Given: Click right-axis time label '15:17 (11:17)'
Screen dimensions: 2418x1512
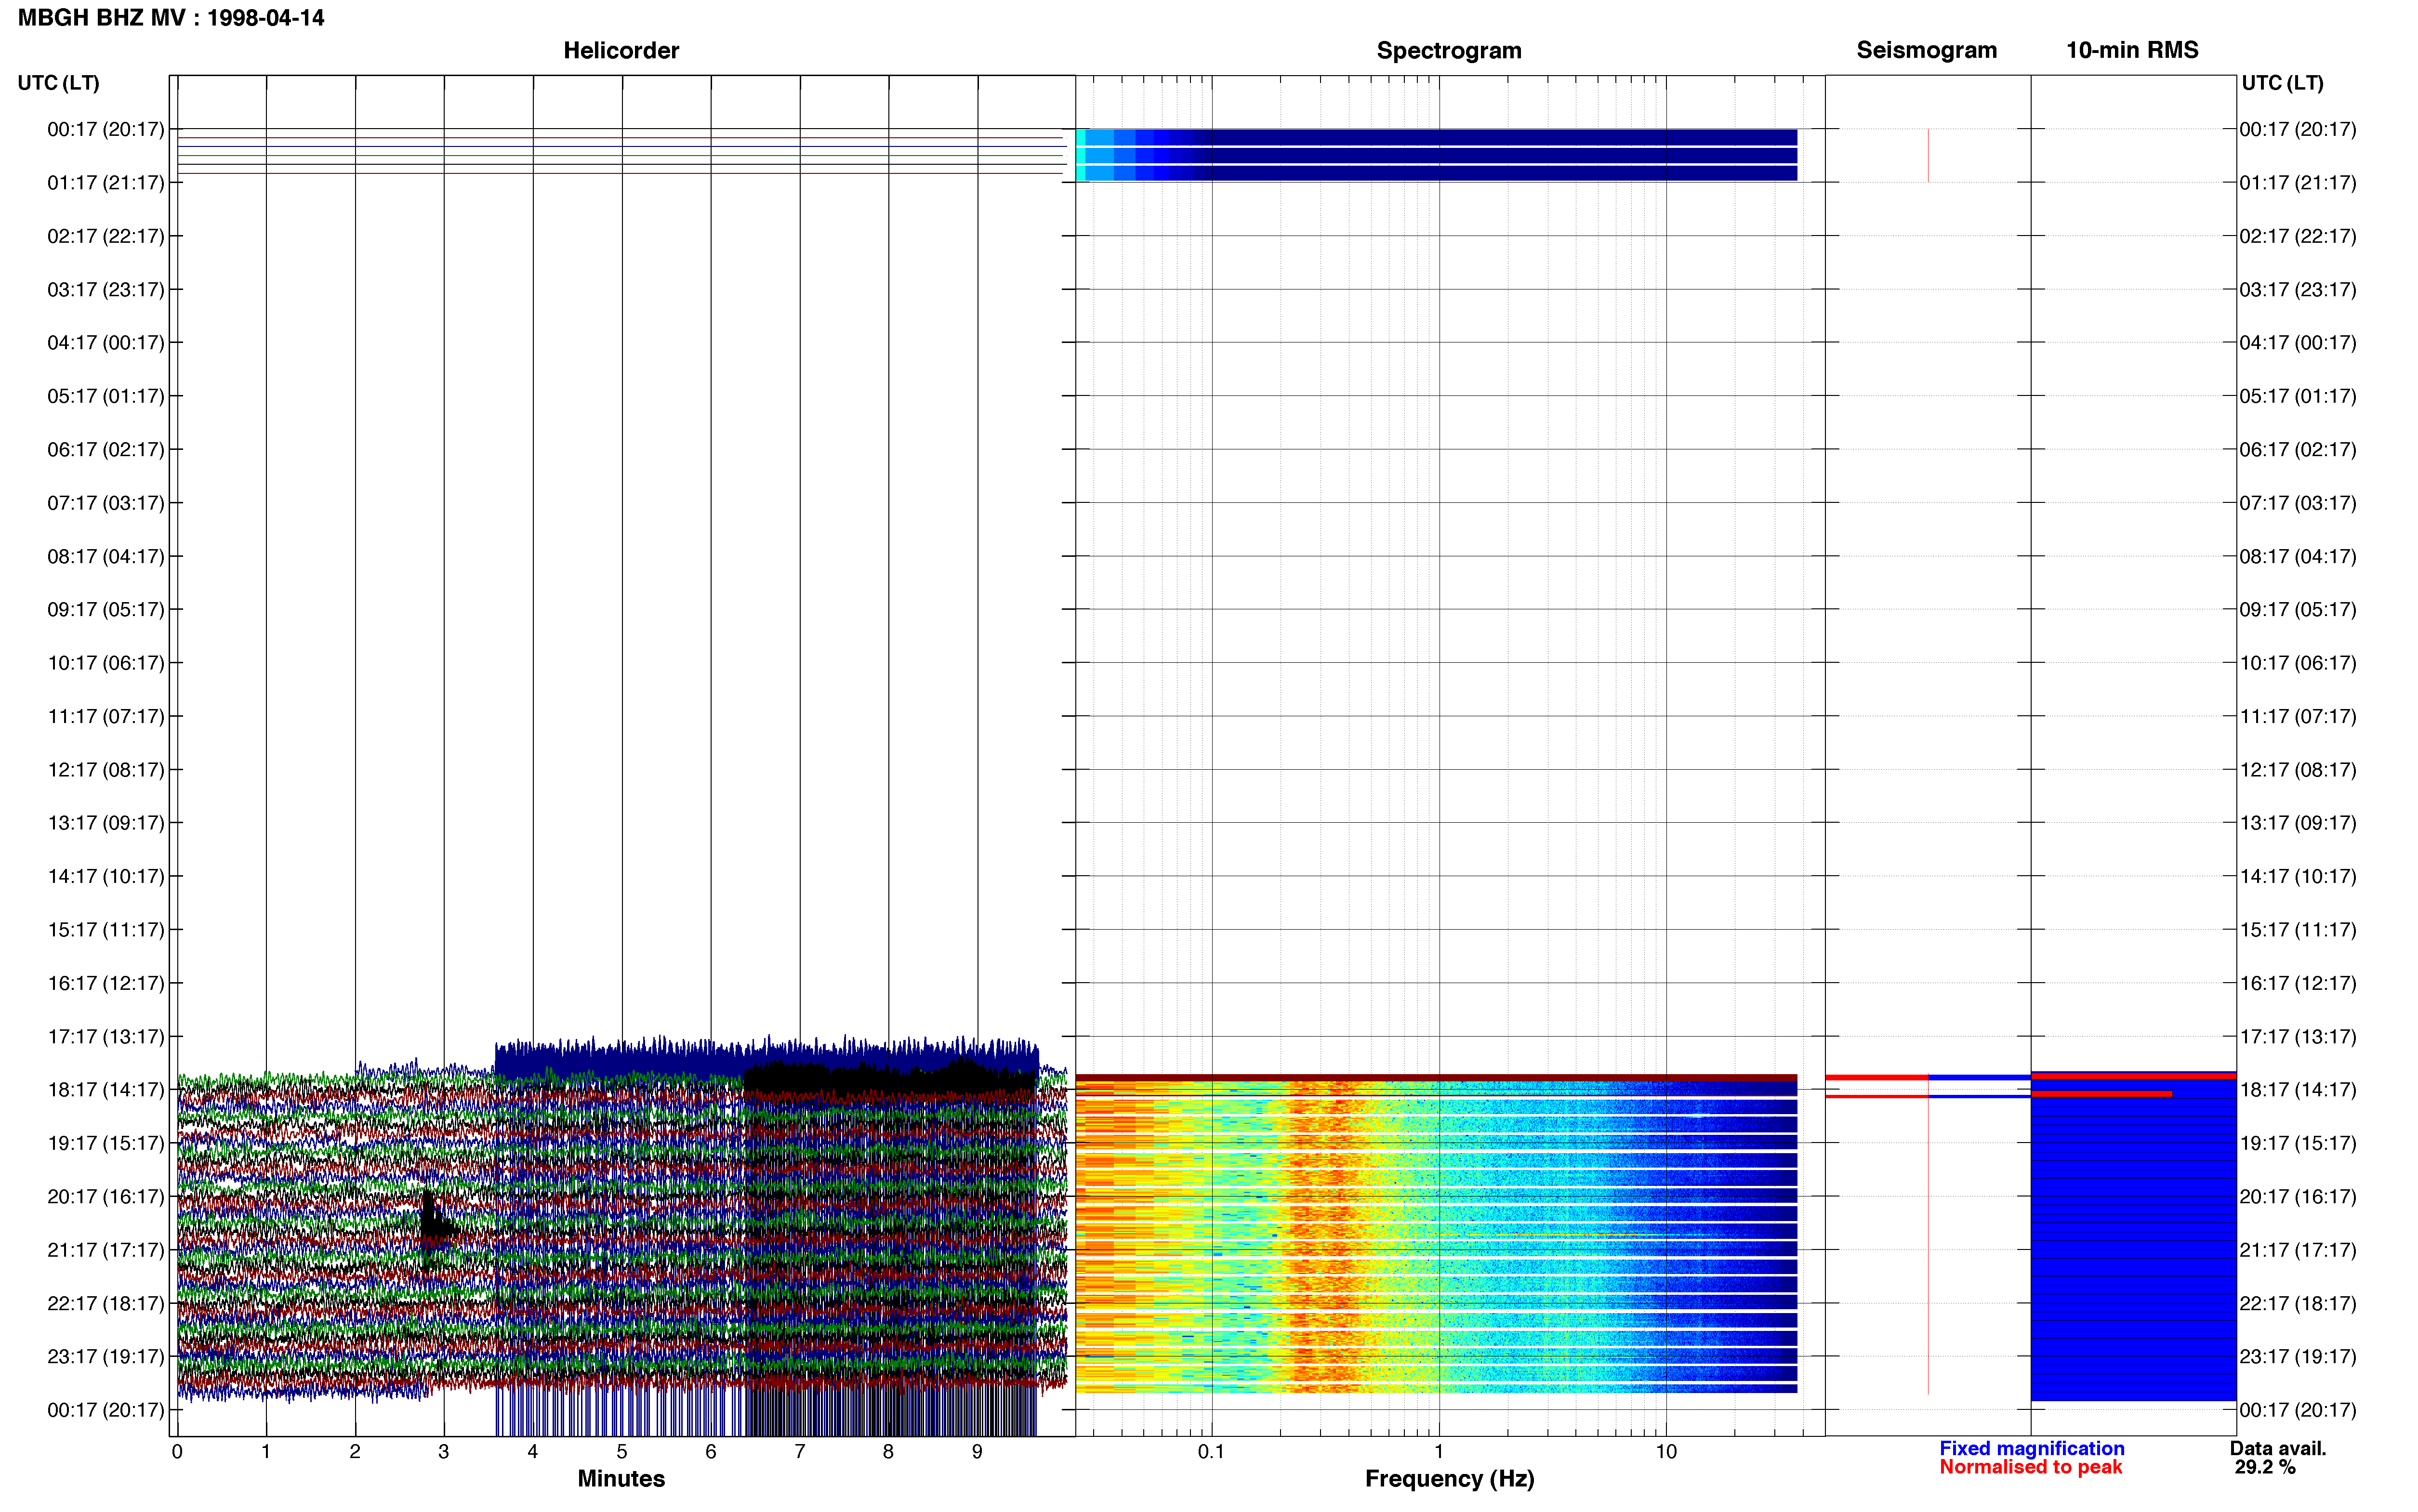Looking at the screenshot, I should click(2298, 930).
